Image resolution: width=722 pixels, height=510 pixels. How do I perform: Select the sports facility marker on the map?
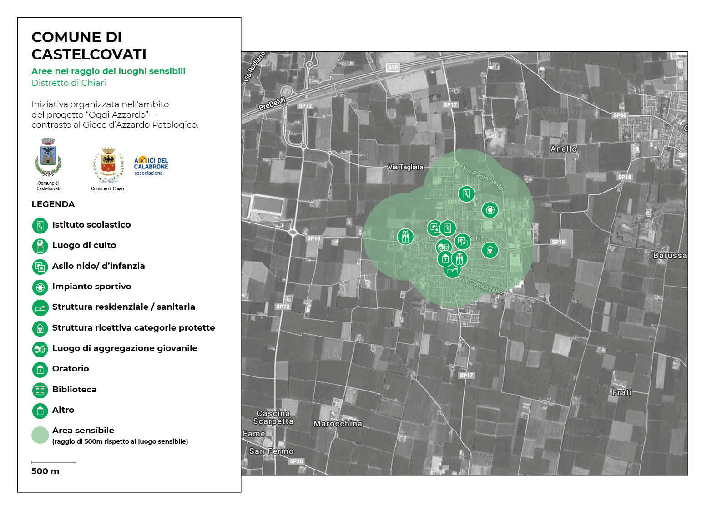pyautogui.click(x=490, y=210)
